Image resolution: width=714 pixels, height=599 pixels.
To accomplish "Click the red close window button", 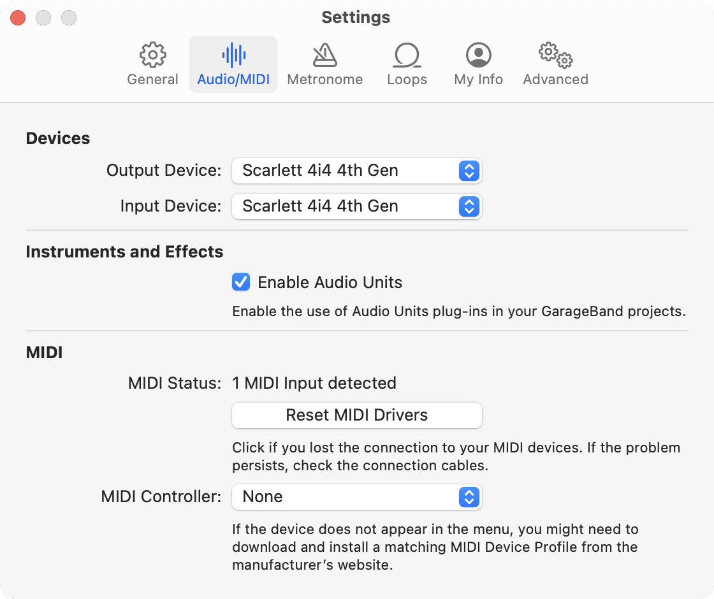I will 18,18.
